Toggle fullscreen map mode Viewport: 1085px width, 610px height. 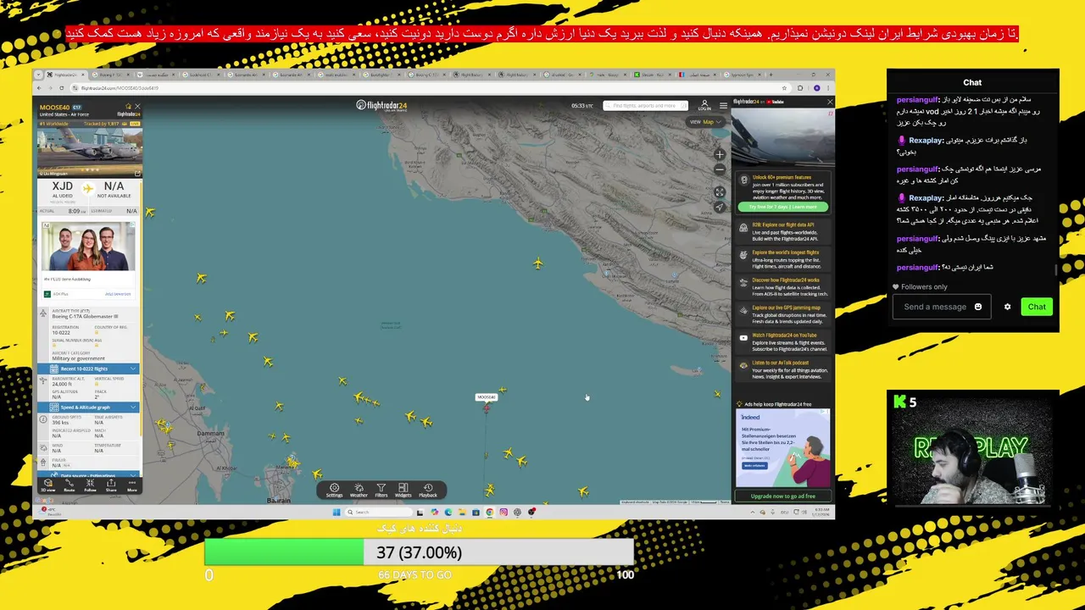[x=720, y=192]
